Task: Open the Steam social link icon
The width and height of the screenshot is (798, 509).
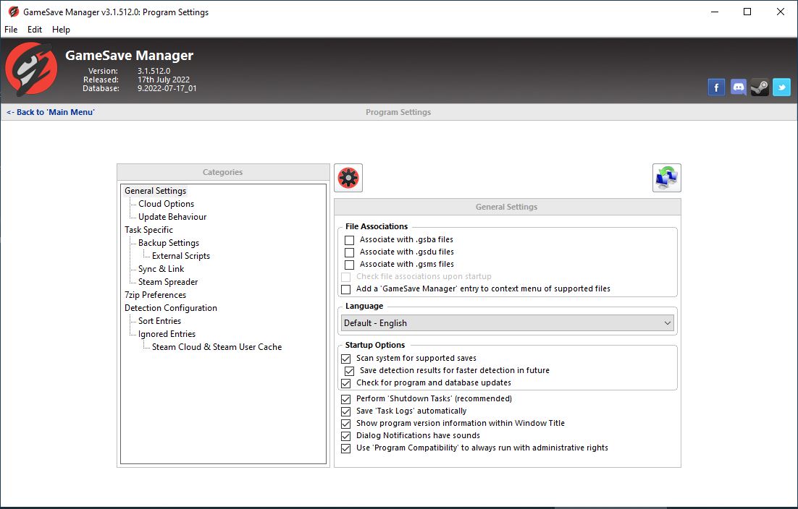Action: (x=760, y=87)
